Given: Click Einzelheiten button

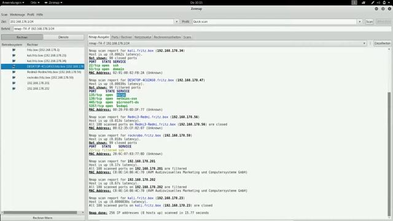Looking at the screenshot, I should point(383,44).
